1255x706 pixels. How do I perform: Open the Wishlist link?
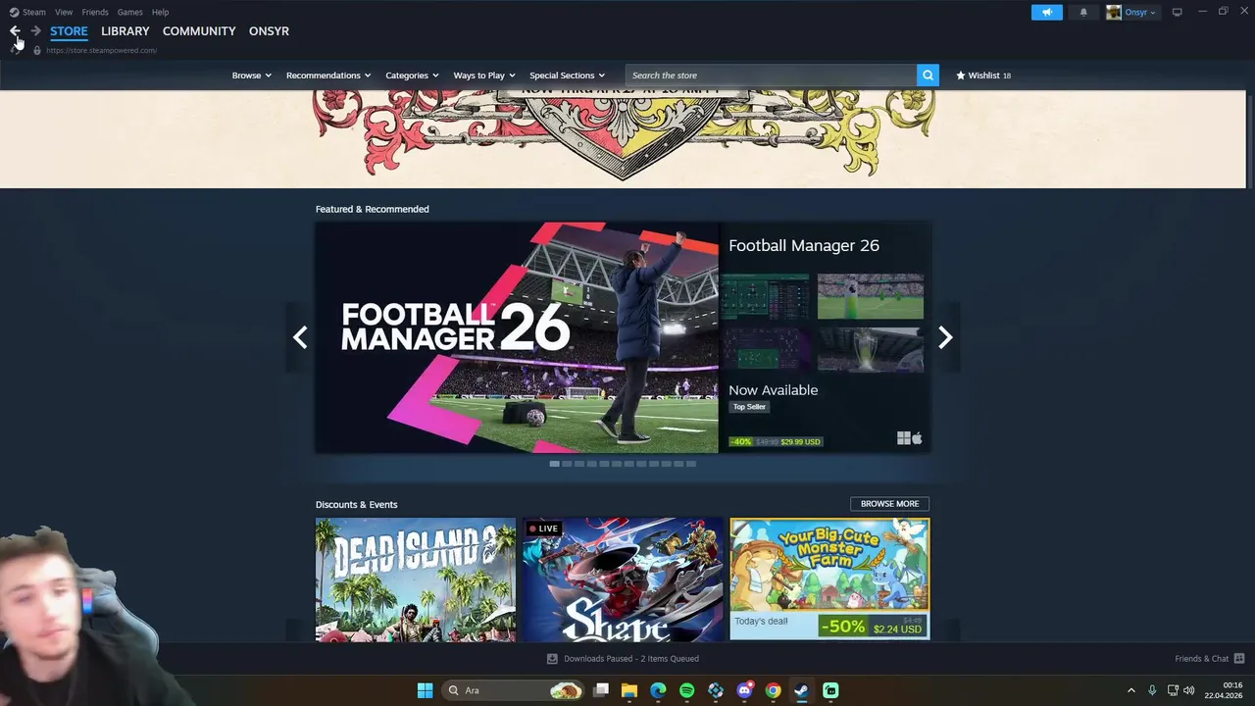(x=983, y=76)
